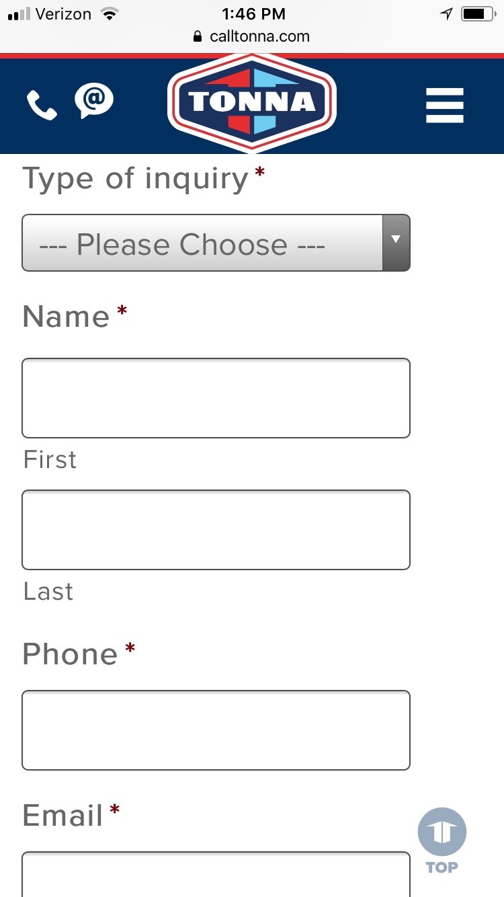
Task: Tap the TOP back-to-top icon
Action: coord(442,841)
